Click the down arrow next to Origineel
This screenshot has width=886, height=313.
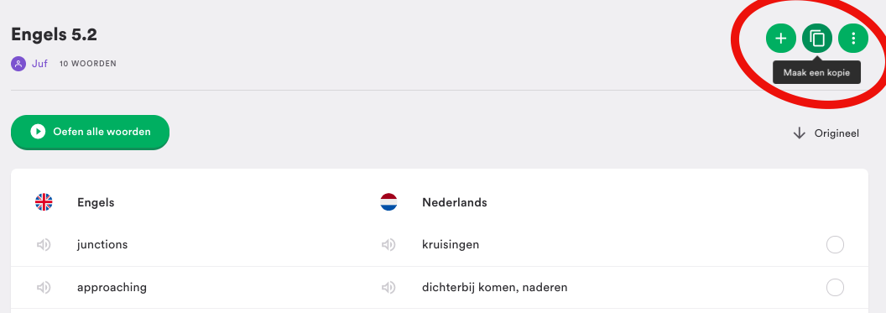(x=799, y=133)
